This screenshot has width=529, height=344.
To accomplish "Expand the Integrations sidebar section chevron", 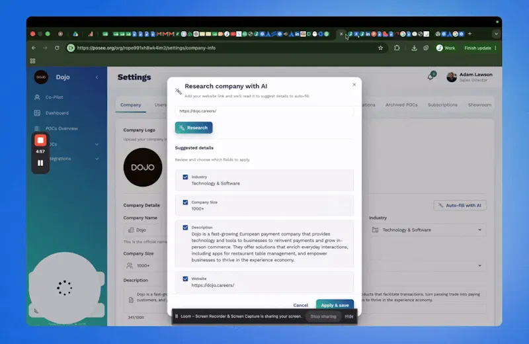I will coord(97,159).
